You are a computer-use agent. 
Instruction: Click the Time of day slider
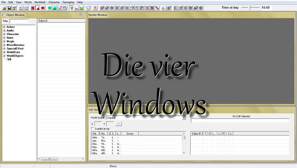tap(250, 7)
